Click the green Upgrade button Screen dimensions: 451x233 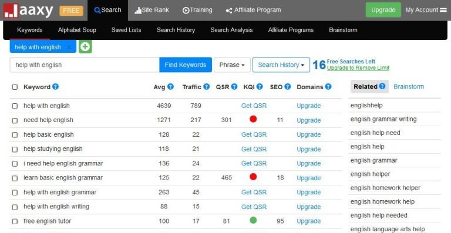[383, 10]
